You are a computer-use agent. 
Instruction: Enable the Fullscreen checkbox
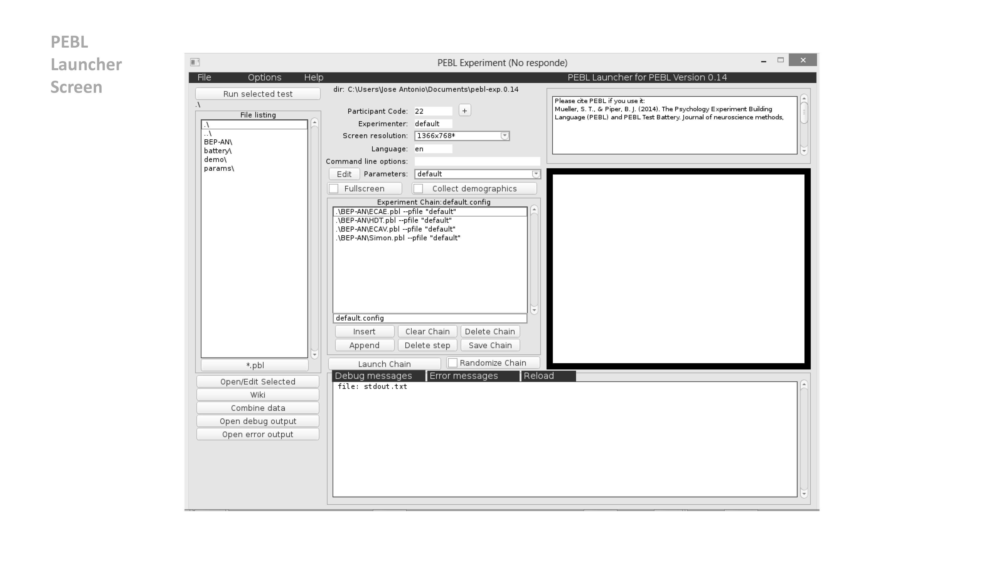click(334, 189)
